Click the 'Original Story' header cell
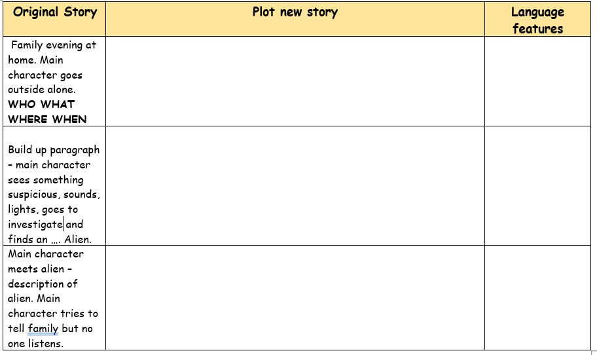Screen dimensions: 597x355 click(55, 12)
